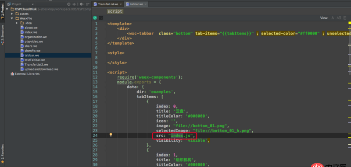The image size is (351, 167).
Task: Switch to the TransferList.we editor tab
Action: 107,4
